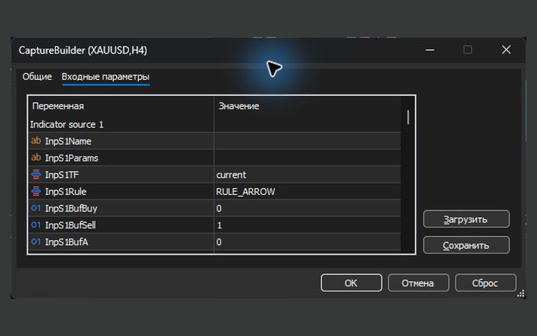Edit the empty InpS1Name value field
Screen dimensions: 537x336
[307, 141]
